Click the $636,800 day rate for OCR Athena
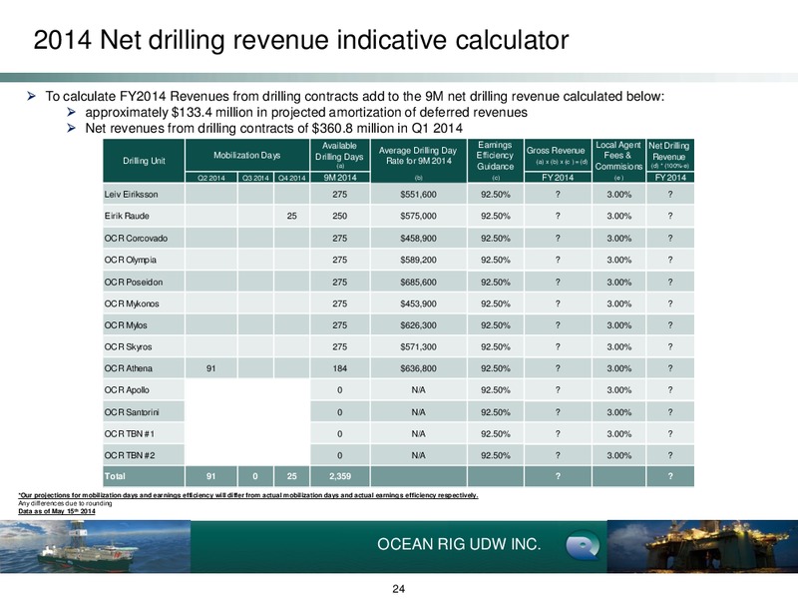 (418, 368)
